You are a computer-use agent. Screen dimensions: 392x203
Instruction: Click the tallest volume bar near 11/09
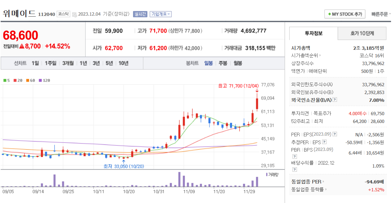pos(179,179)
